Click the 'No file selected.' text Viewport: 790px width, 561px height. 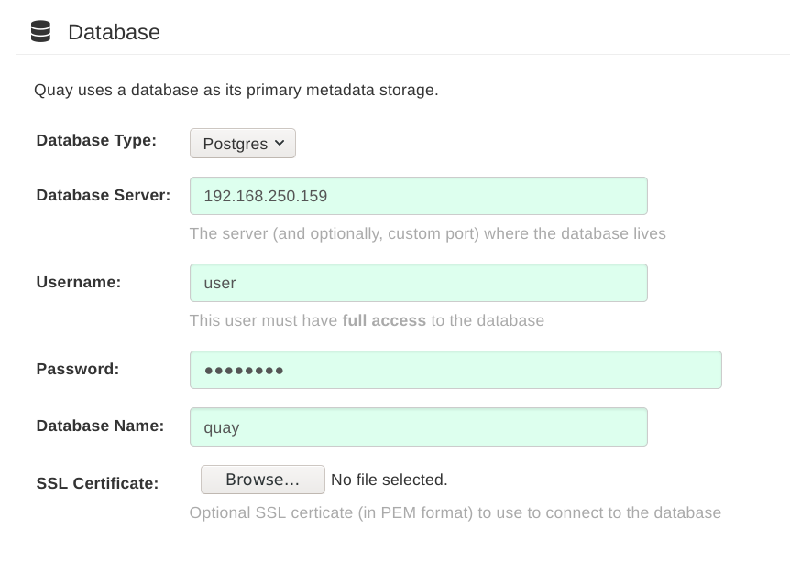click(x=389, y=480)
